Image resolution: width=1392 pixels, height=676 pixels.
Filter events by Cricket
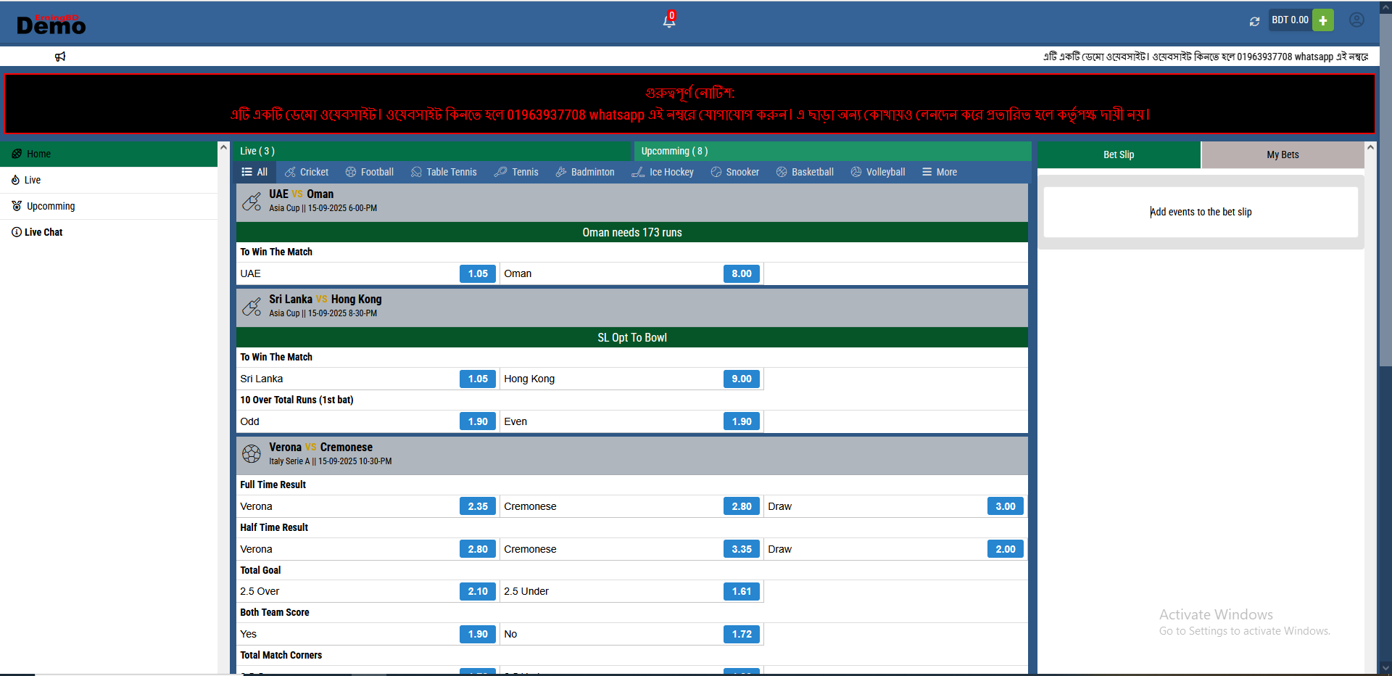pyautogui.click(x=307, y=172)
